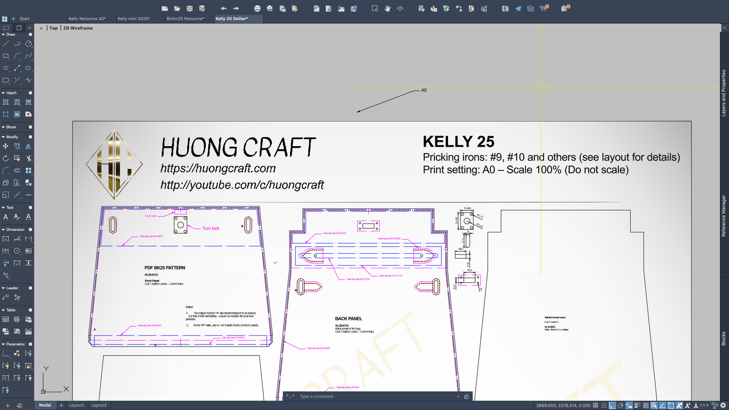Viewport: 729px width, 410px height.
Task: Open the annotation scale 1:1 dropdown
Action: pos(705,405)
